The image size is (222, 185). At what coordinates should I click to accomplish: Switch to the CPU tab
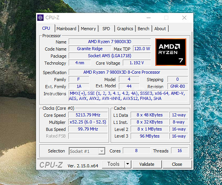tap(46, 28)
